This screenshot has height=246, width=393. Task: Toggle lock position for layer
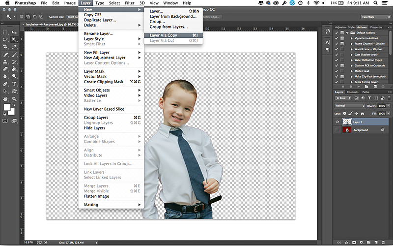click(356, 114)
